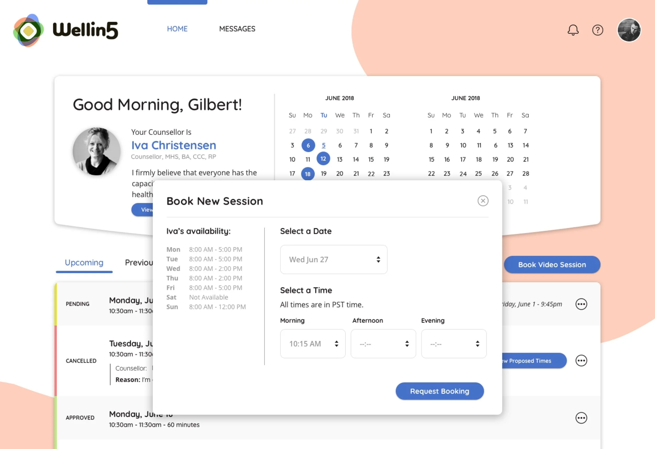Click Book Video Session button
Image resolution: width=655 pixels, height=449 pixels.
[x=552, y=264]
